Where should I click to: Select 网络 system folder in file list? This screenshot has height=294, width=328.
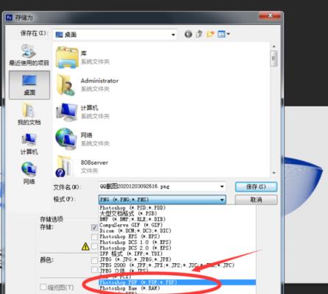point(83,139)
